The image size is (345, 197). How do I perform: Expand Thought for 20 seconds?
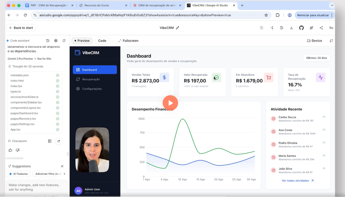26,66
